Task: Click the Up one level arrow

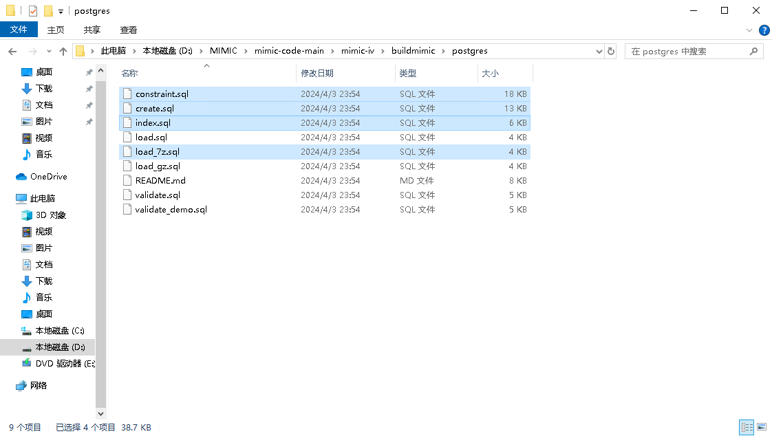Action: pyautogui.click(x=63, y=51)
